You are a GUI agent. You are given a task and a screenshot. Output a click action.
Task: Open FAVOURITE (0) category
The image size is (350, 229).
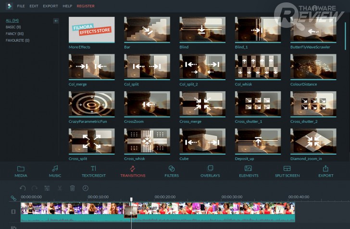tap(18, 40)
